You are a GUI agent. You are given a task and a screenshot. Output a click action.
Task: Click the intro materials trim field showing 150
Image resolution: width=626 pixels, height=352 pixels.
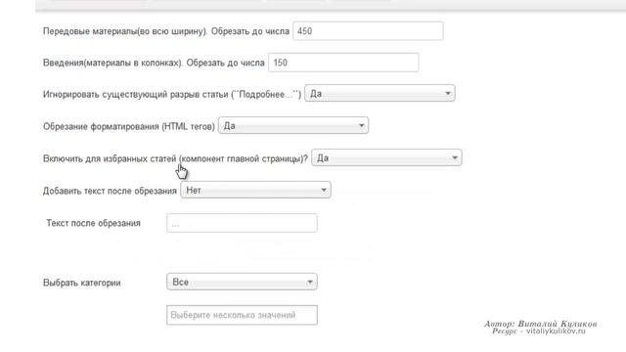(x=343, y=63)
